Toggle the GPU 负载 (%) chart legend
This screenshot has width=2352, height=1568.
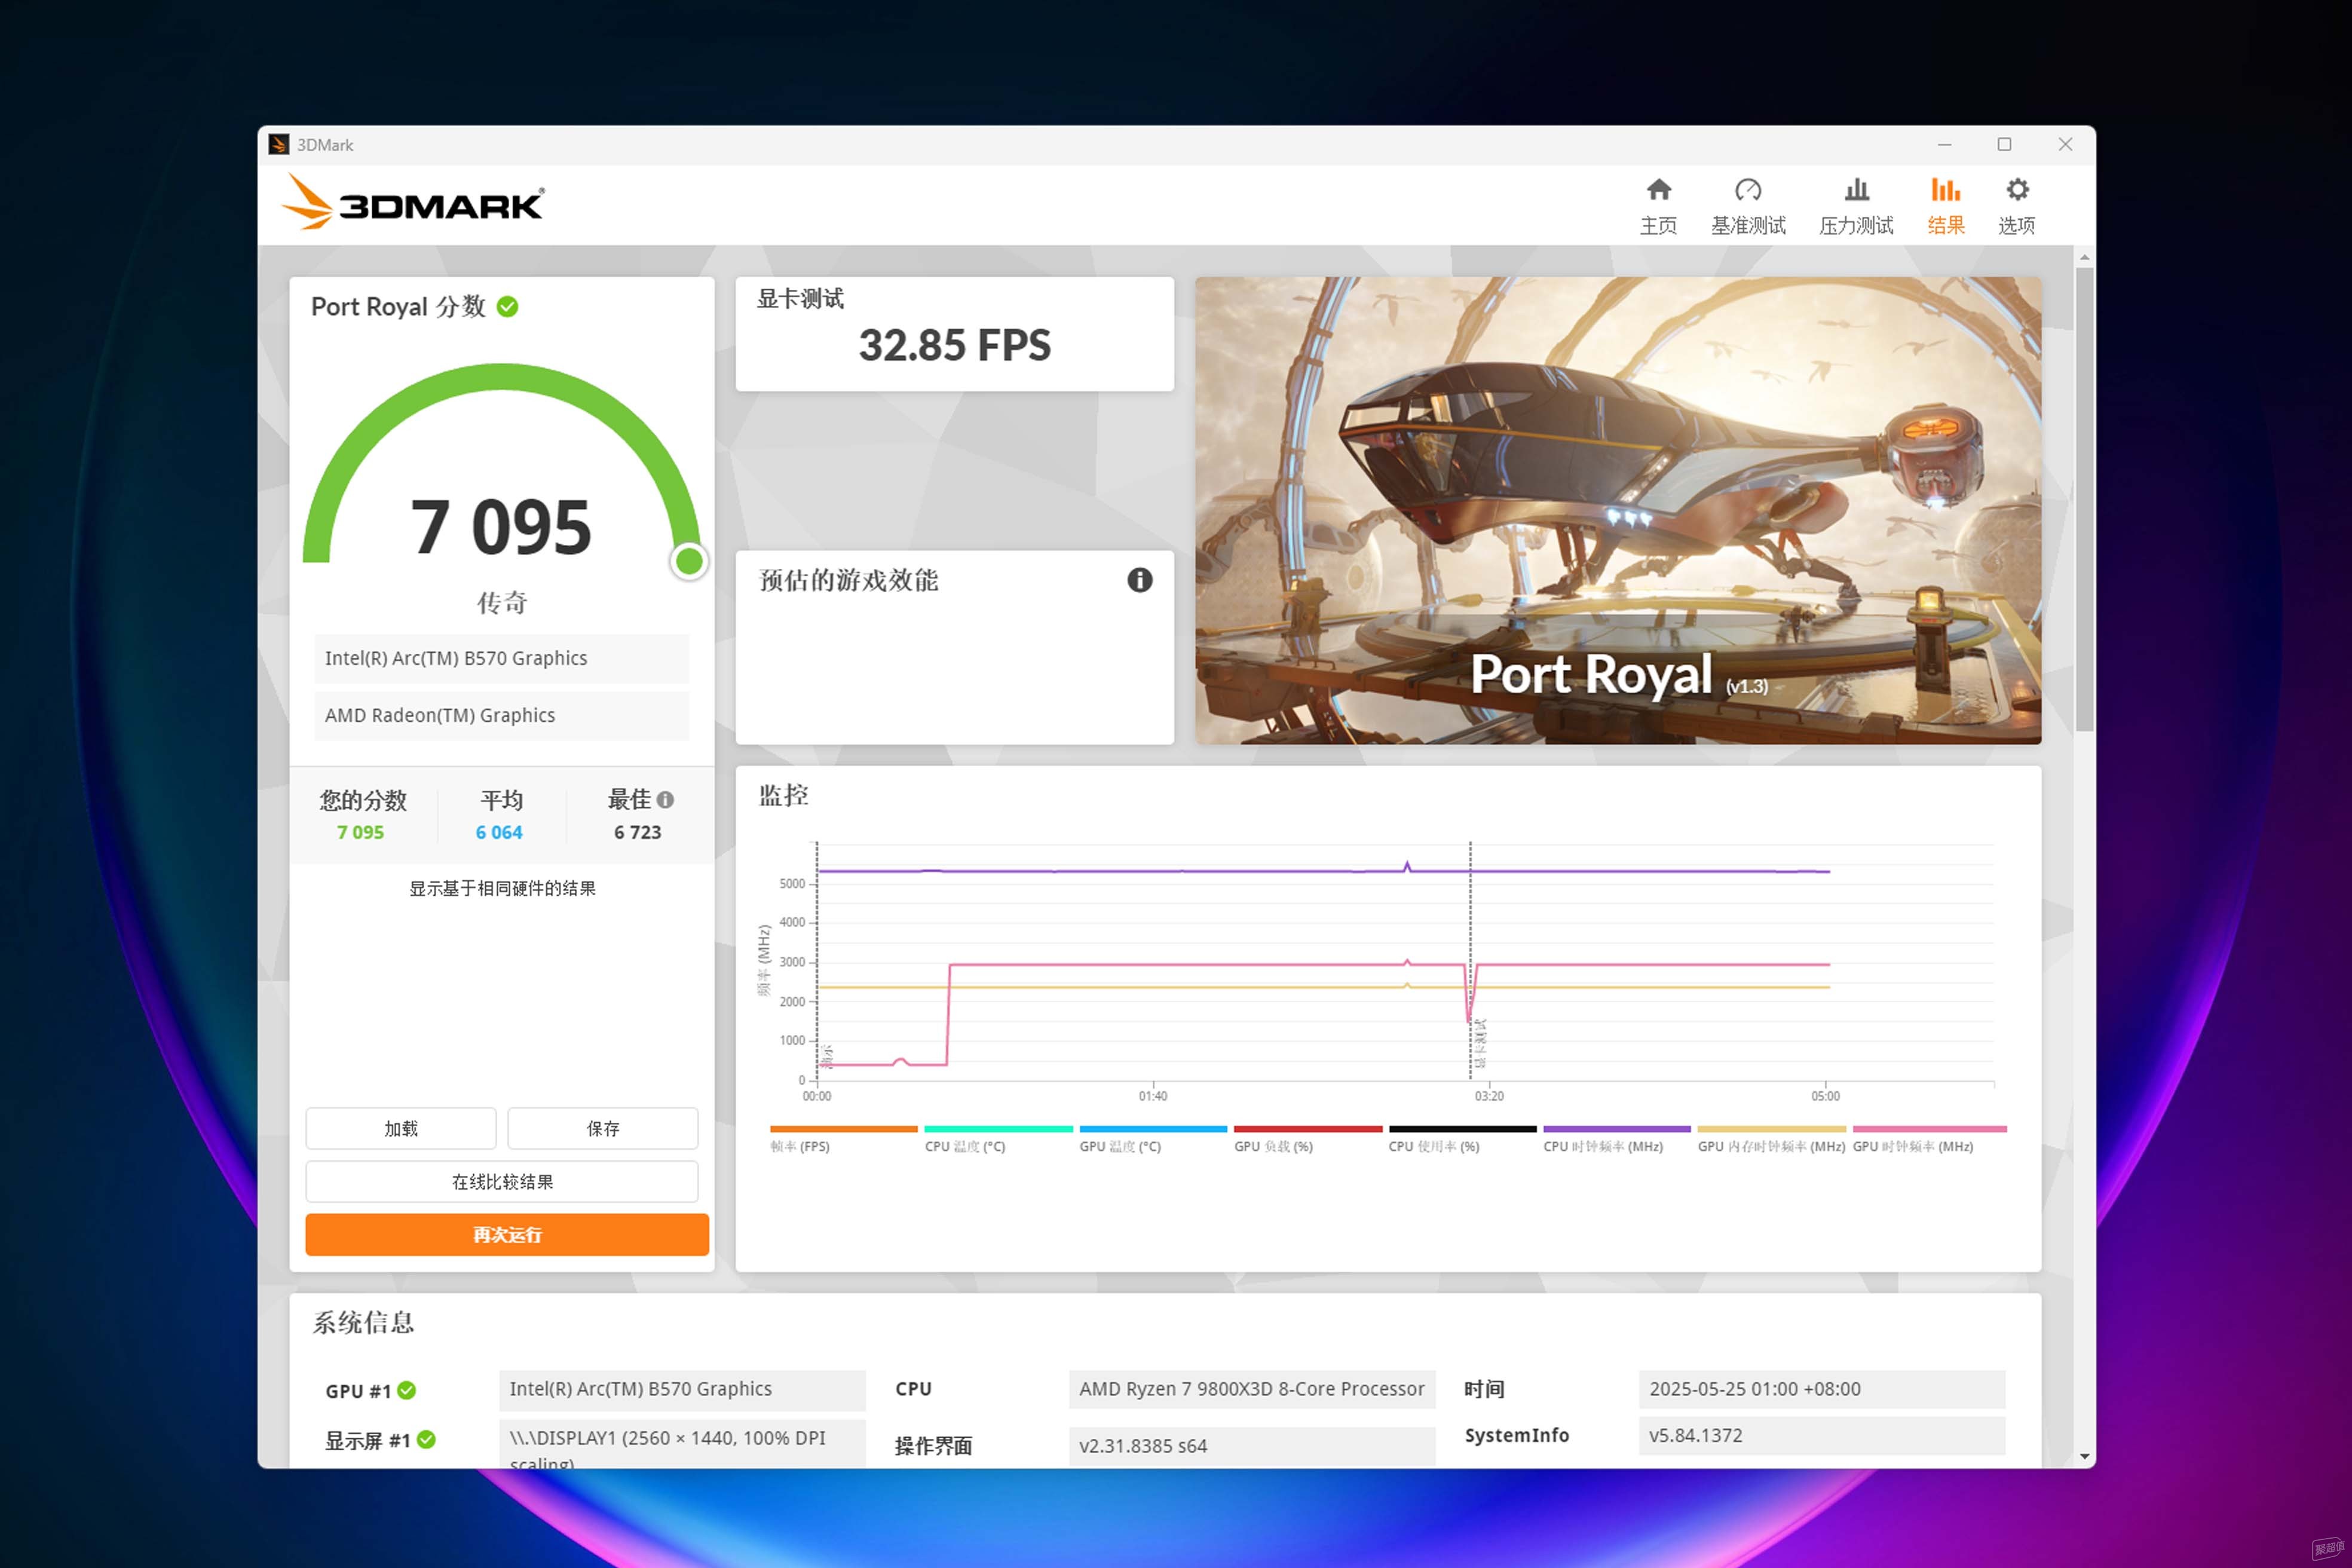(1307, 1139)
